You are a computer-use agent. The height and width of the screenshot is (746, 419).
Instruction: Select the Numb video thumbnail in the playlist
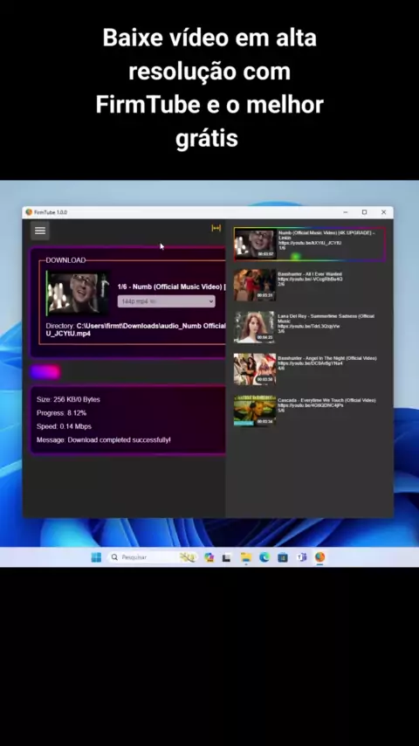pyautogui.click(x=255, y=244)
